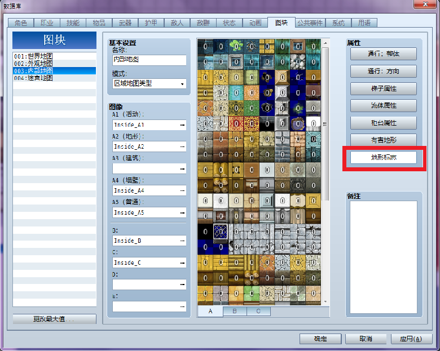The height and width of the screenshot is (351, 440).
Task: Open file picker for empty D graphic
Action: [182, 285]
